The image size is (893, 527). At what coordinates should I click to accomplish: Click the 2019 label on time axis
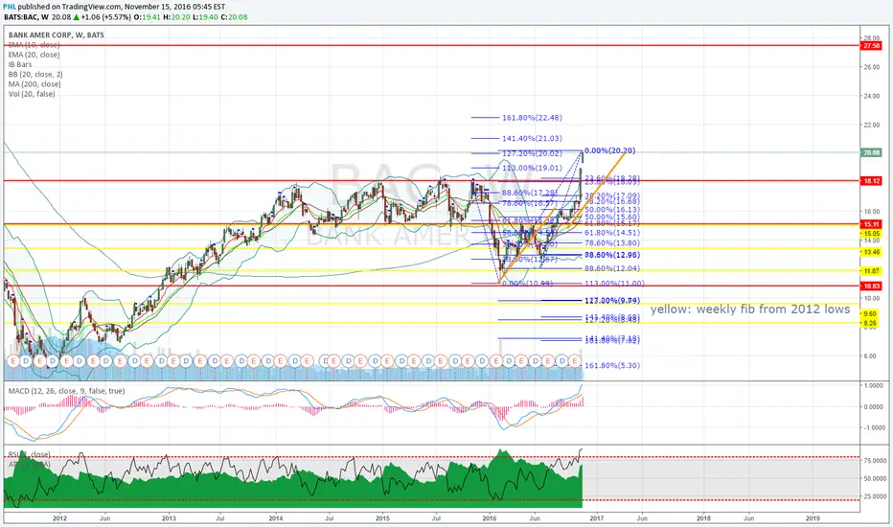tap(813, 518)
